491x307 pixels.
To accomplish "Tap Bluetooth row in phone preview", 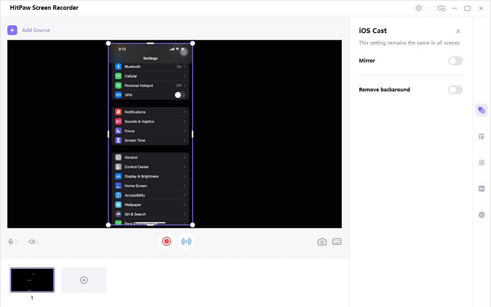I will point(150,67).
